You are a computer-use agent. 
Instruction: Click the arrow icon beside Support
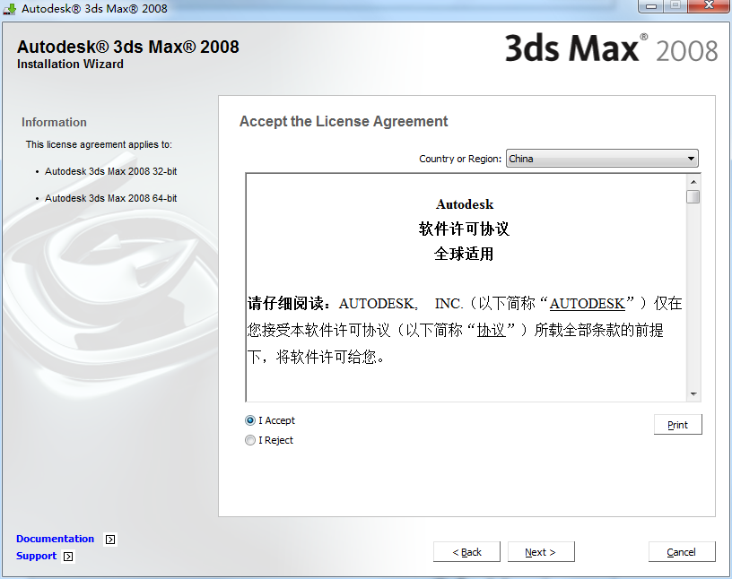tap(68, 557)
